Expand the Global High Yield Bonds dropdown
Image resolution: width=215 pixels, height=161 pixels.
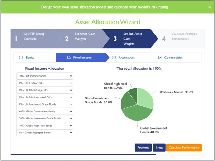45,126
